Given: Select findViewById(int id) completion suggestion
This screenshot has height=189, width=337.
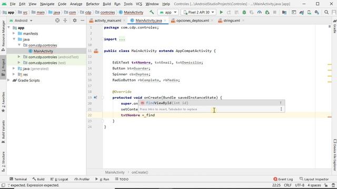Looking at the screenshot, I should [x=212, y=103].
